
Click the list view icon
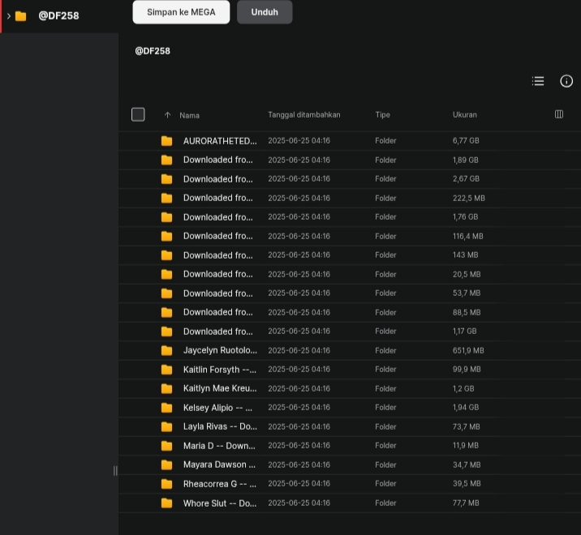pyautogui.click(x=538, y=81)
